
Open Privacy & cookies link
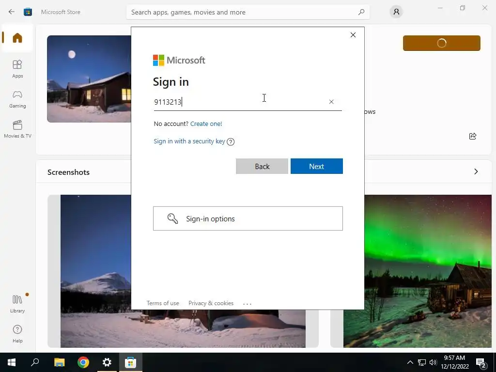click(x=211, y=303)
